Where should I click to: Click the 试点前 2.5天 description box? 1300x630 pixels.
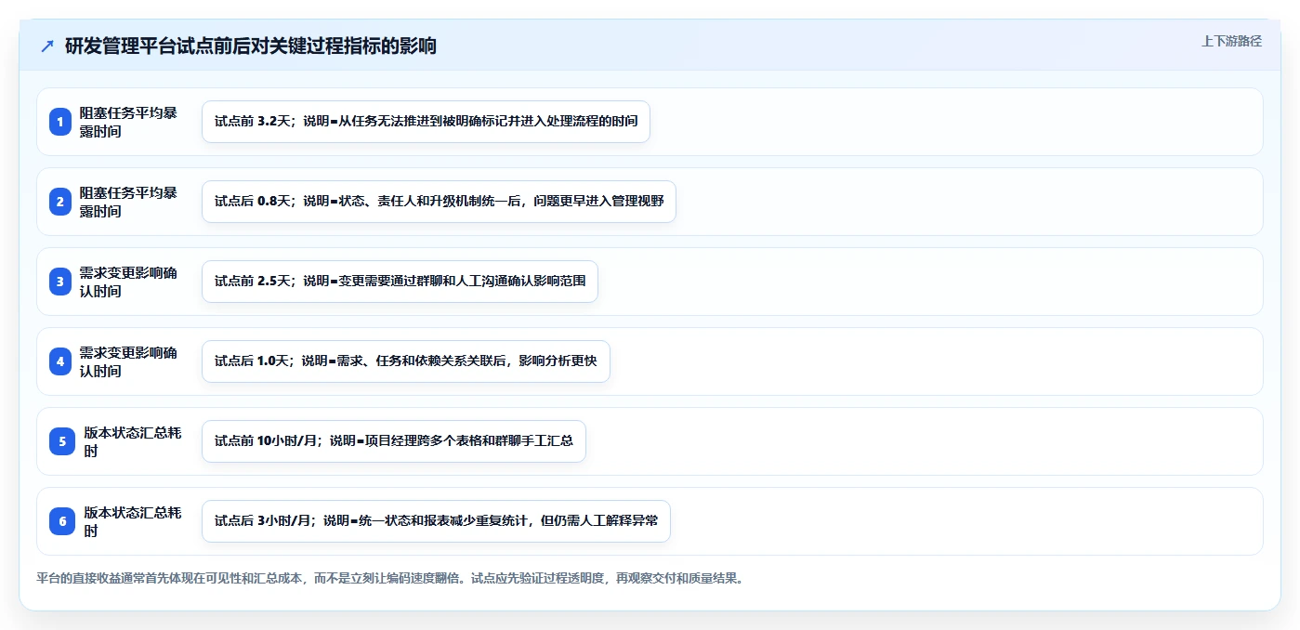point(400,282)
